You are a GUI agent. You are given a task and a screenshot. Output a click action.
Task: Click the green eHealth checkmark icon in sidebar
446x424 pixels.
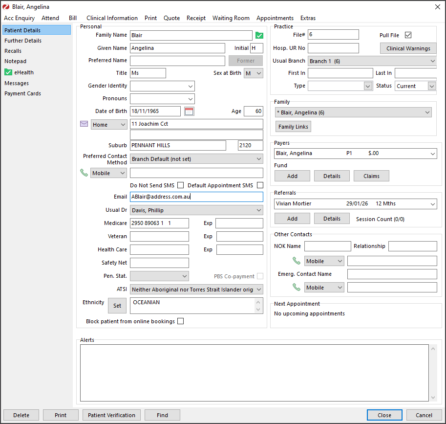point(8,72)
